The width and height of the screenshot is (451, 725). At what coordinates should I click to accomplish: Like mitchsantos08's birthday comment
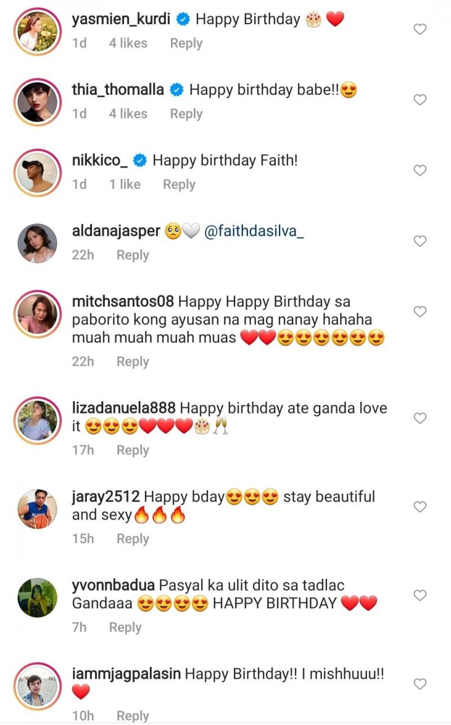point(420,311)
